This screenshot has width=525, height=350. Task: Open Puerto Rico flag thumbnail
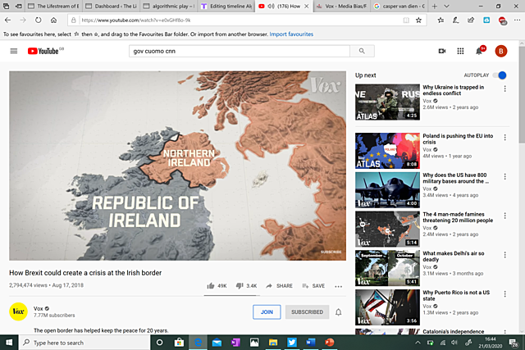point(387,307)
